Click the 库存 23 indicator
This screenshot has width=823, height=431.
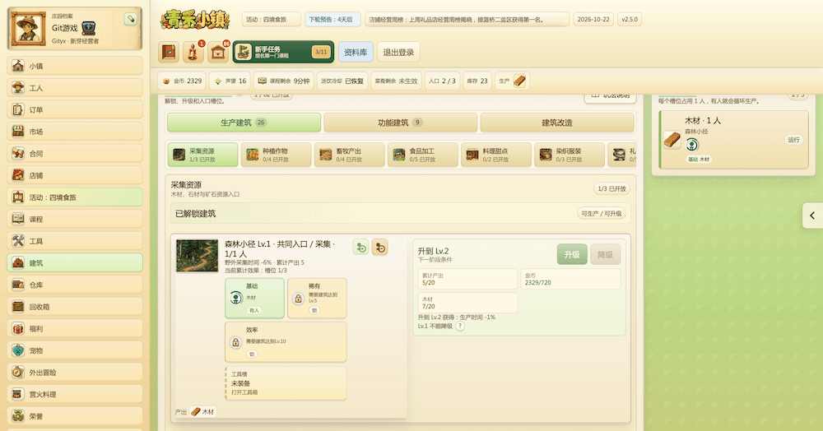click(x=477, y=81)
